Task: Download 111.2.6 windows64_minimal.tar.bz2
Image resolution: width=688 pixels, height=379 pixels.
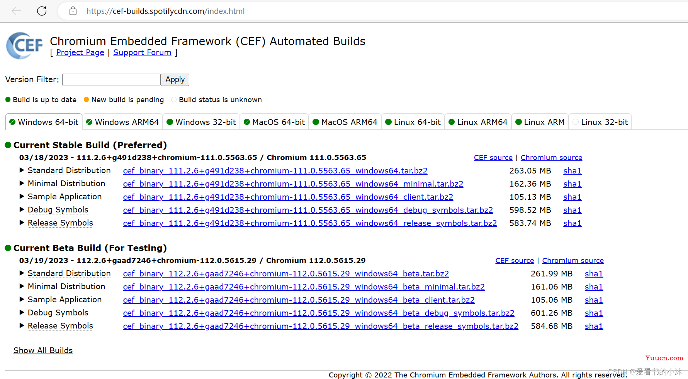Action: 293,184
